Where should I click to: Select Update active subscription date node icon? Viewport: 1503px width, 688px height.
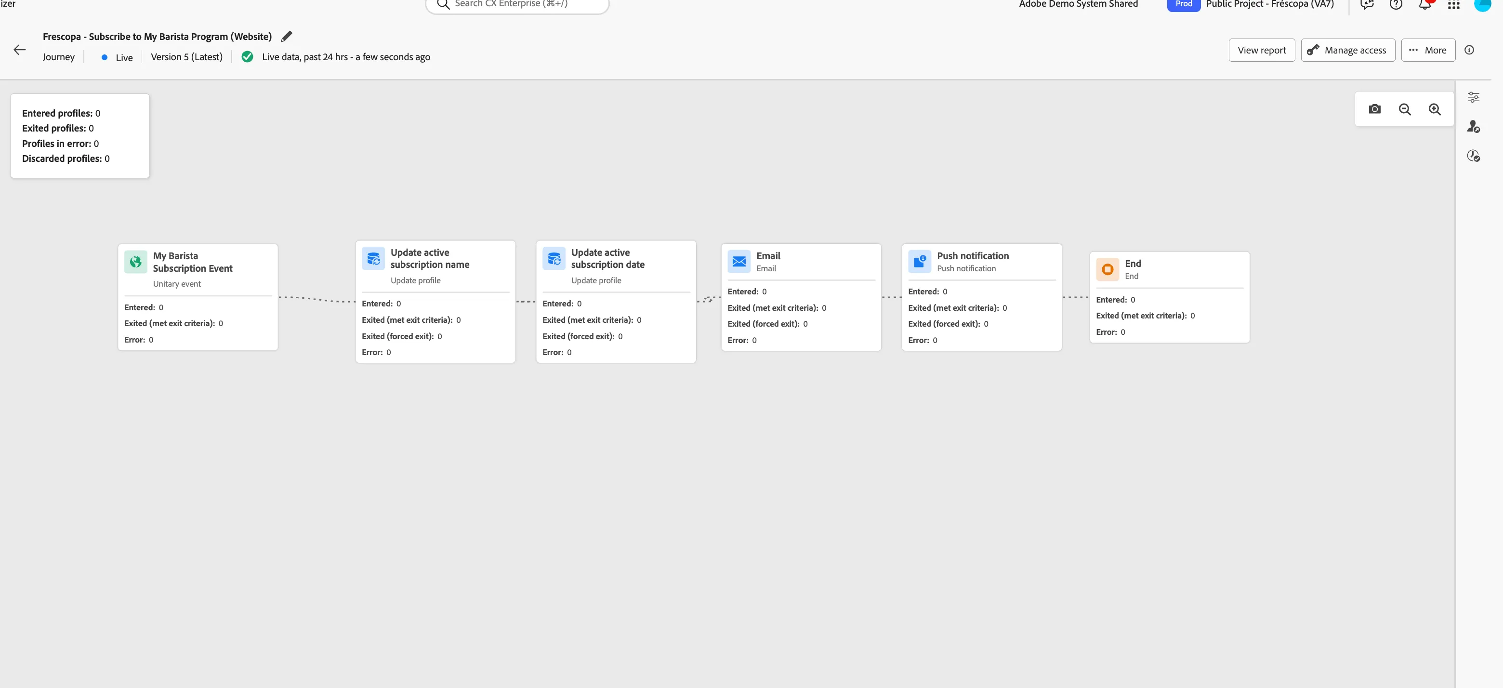click(x=554, y=259)
